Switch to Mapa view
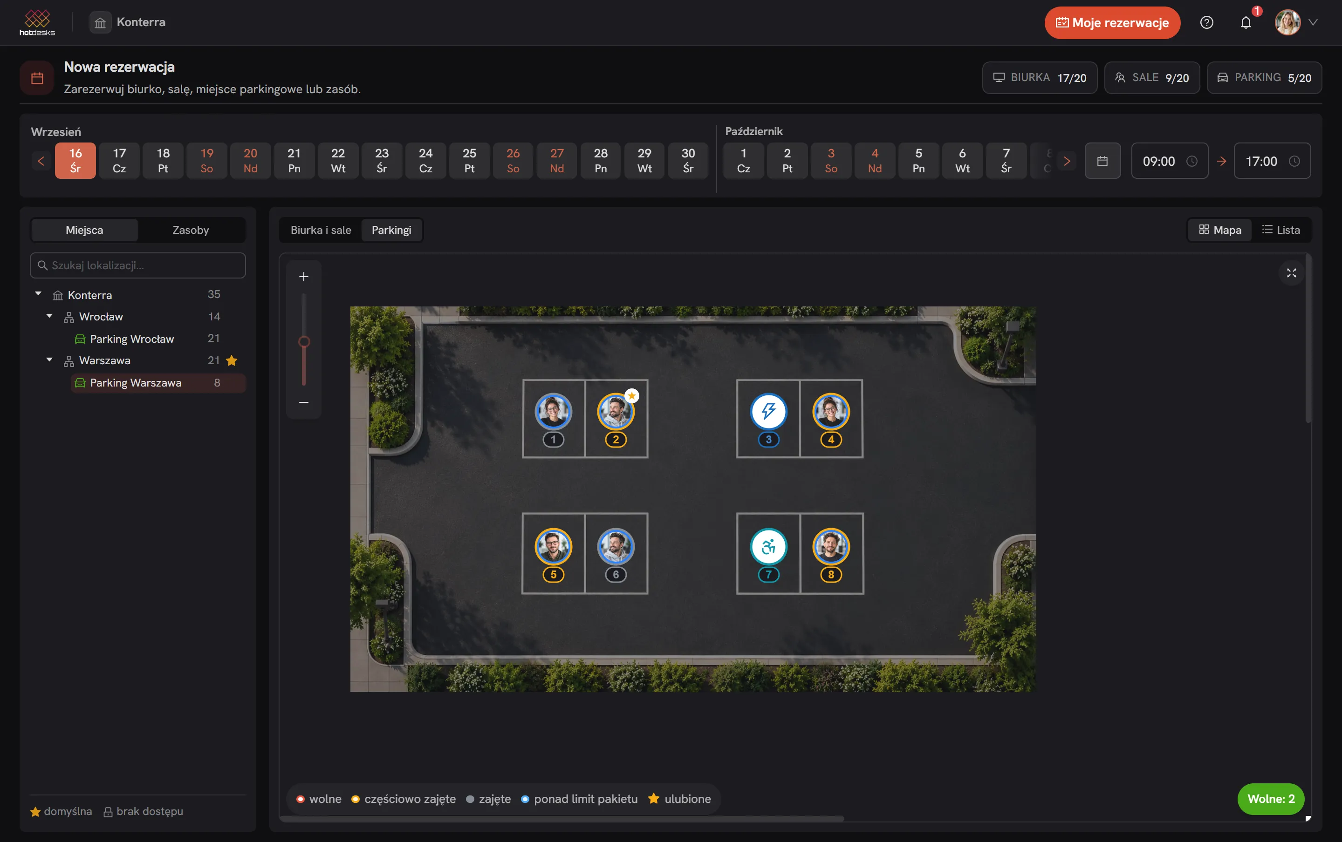 point(1220,230)
